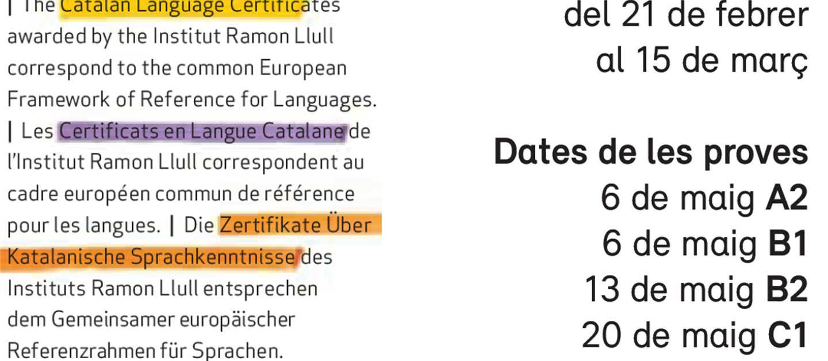Click the 6 de maig A2 line
Image resolution: width=828 pixels, height=361 pixels.
(x=704, y=198)
